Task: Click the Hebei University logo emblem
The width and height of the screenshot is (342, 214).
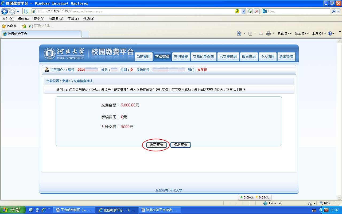Action: (49, 54)
